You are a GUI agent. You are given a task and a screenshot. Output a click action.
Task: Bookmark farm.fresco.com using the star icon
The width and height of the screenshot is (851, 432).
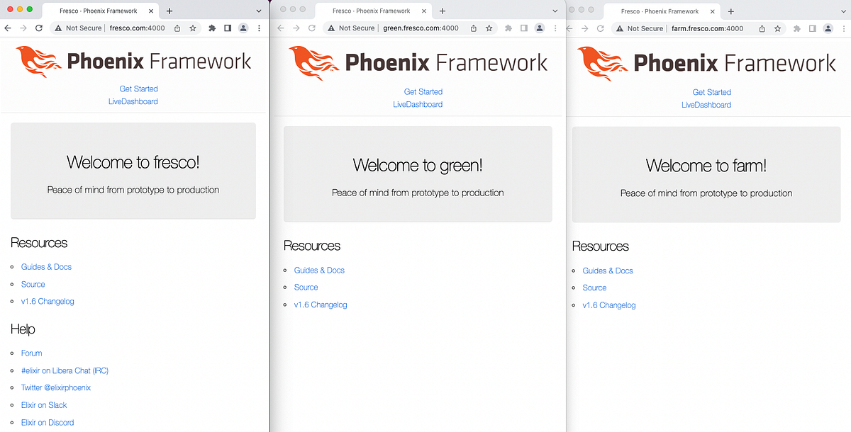(x=777, y=28)
